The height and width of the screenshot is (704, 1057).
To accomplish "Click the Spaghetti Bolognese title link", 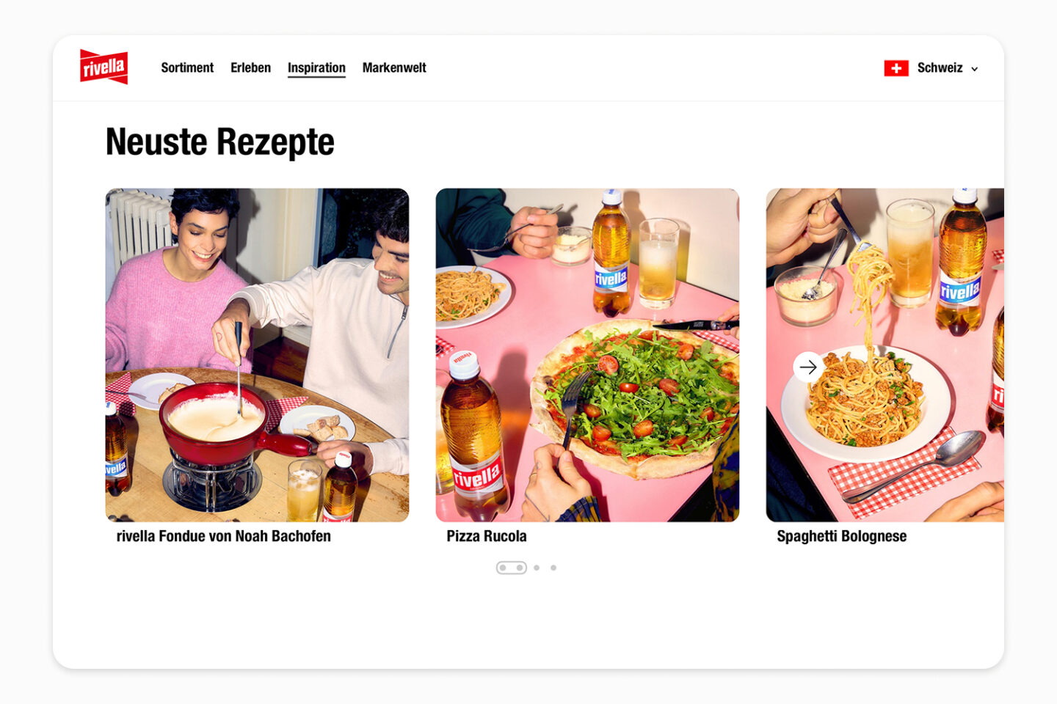I will 842,536.
